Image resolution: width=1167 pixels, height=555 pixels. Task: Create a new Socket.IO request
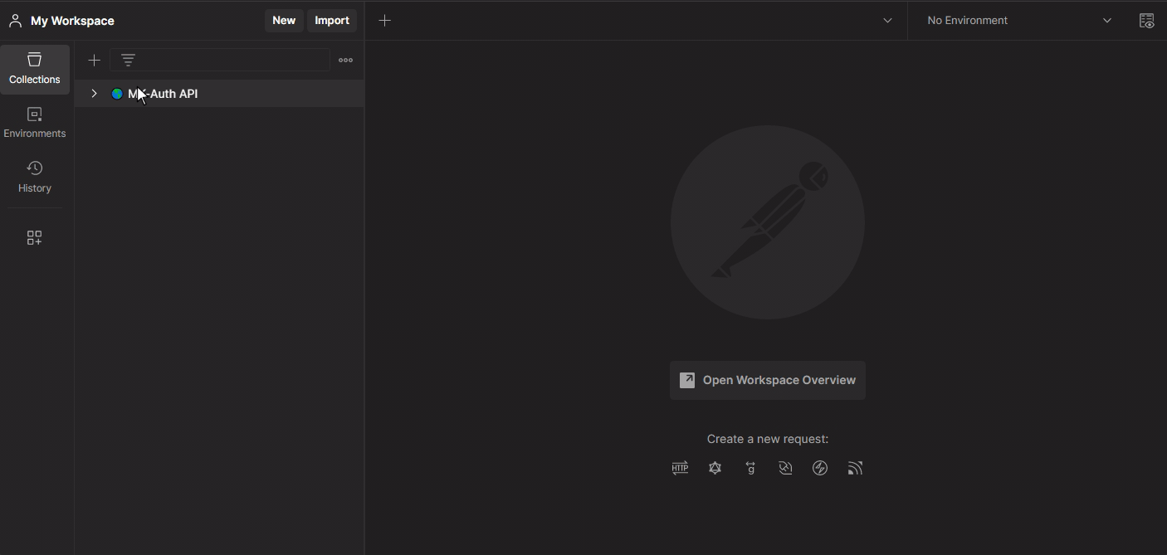(820, 469)
